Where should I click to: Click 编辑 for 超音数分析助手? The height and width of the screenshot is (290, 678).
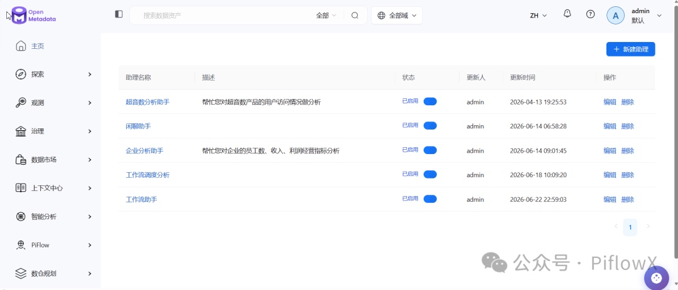(x=610, y=102)
